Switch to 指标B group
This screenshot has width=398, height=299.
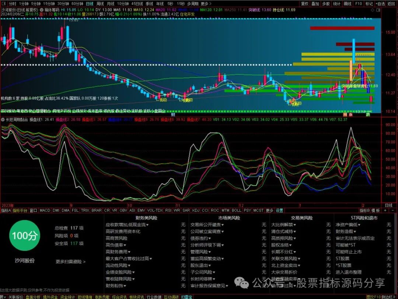point(365,211)
